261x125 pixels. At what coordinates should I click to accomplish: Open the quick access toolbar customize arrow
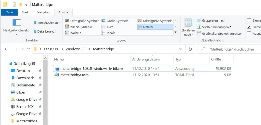26,5
